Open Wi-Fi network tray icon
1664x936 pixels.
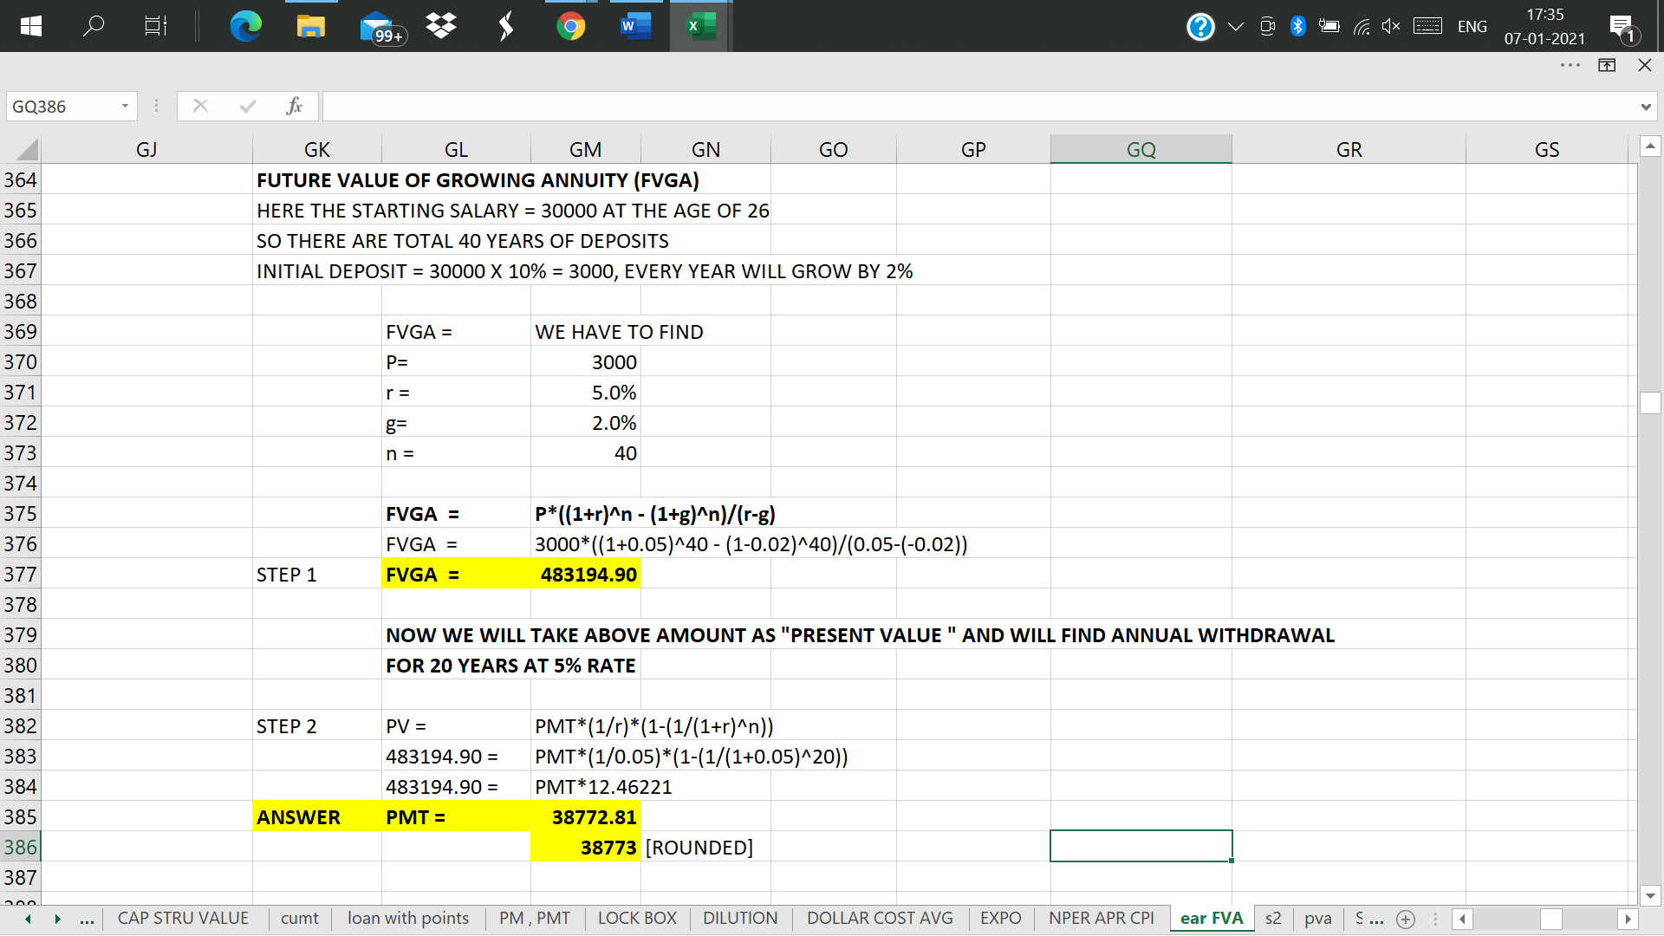pyautogui.click(x=1362, y=26)
